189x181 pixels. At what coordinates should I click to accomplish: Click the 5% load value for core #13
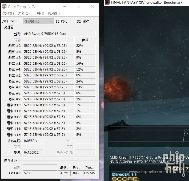[85, 123]
